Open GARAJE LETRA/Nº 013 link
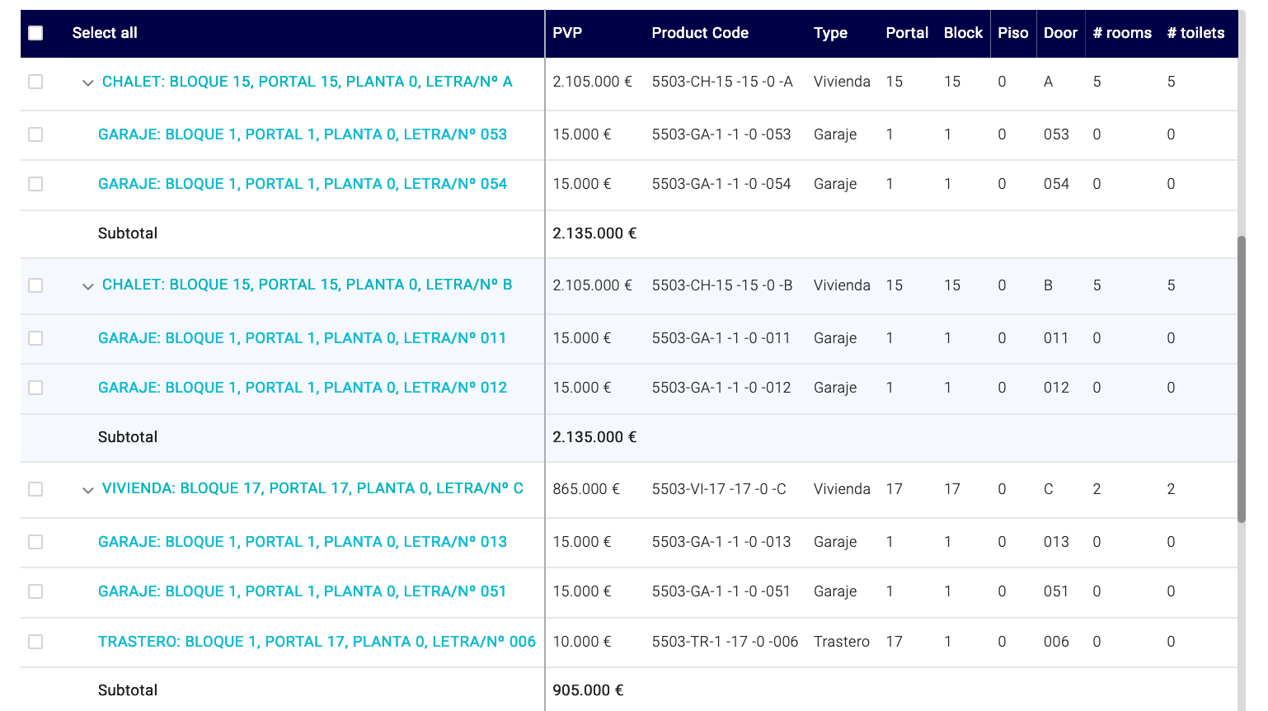Image resolution: width=1268 pixels, height=711 pixels. click(303, 542)
